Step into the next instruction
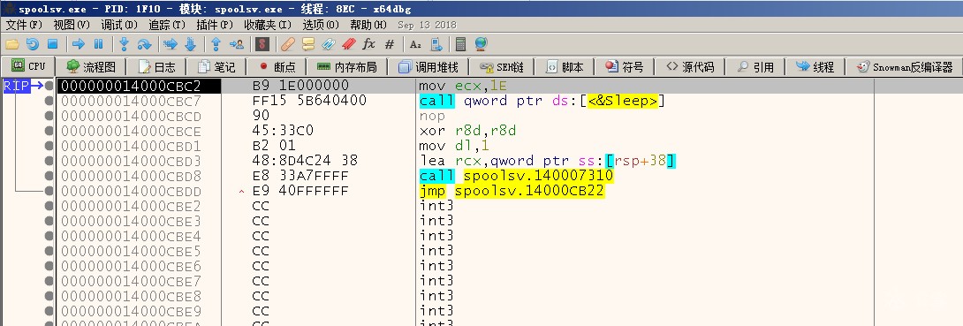This screenshot has height=326, width=963. (124, 44)
